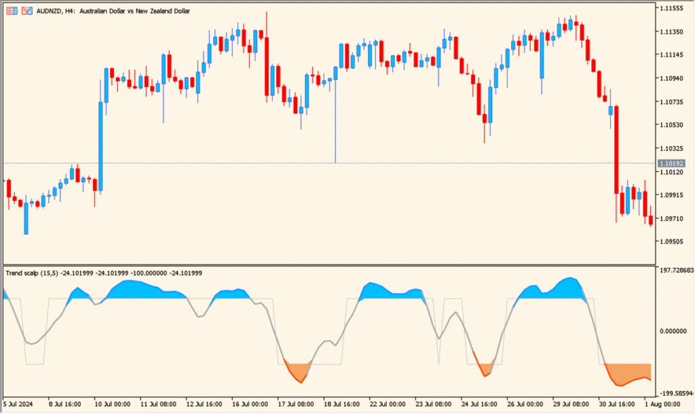Click the candlestick chart icon near the top-left
Image resolution: width=695 pixels, height=414 pixels.
click(26, 10)
